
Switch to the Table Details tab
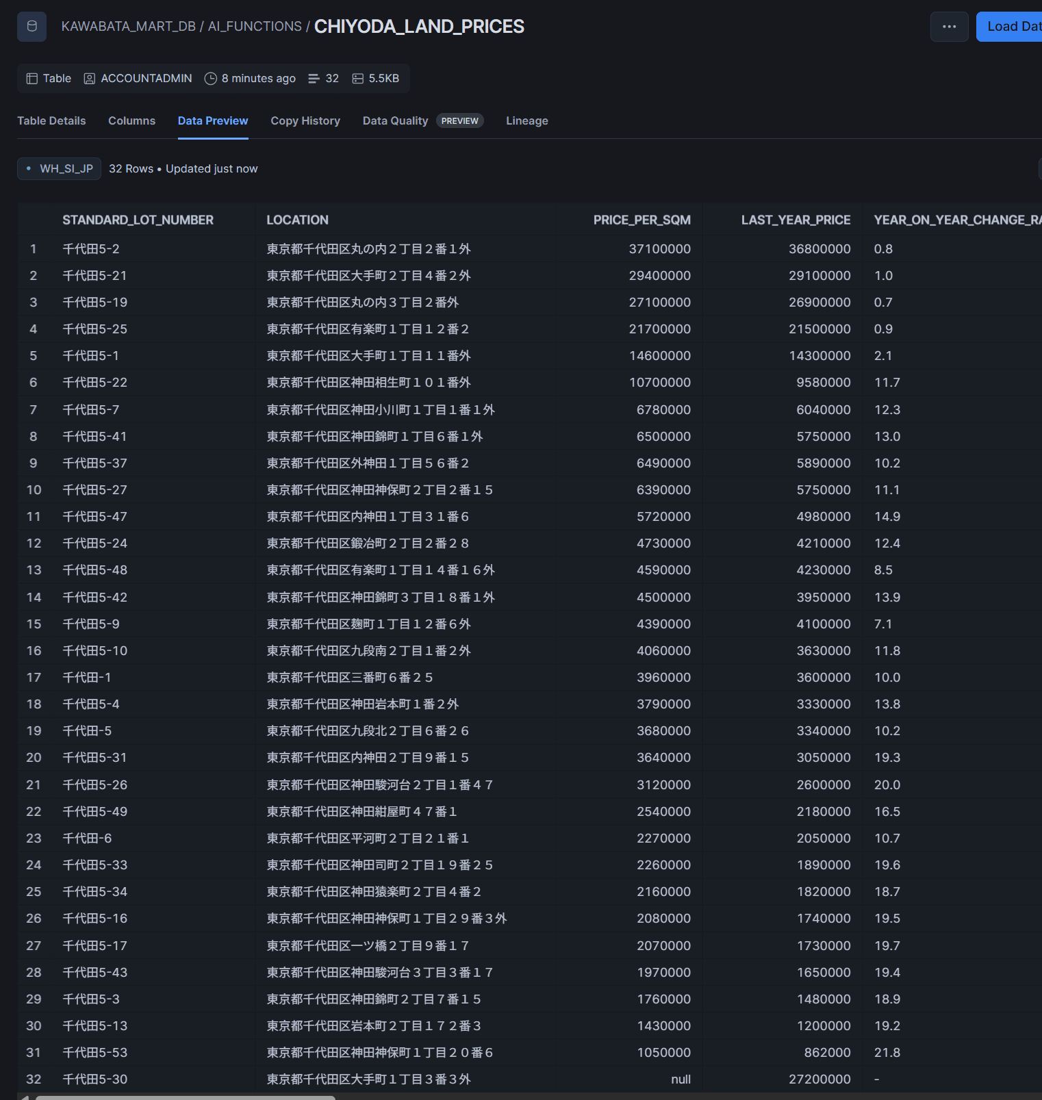pos(51,120)
